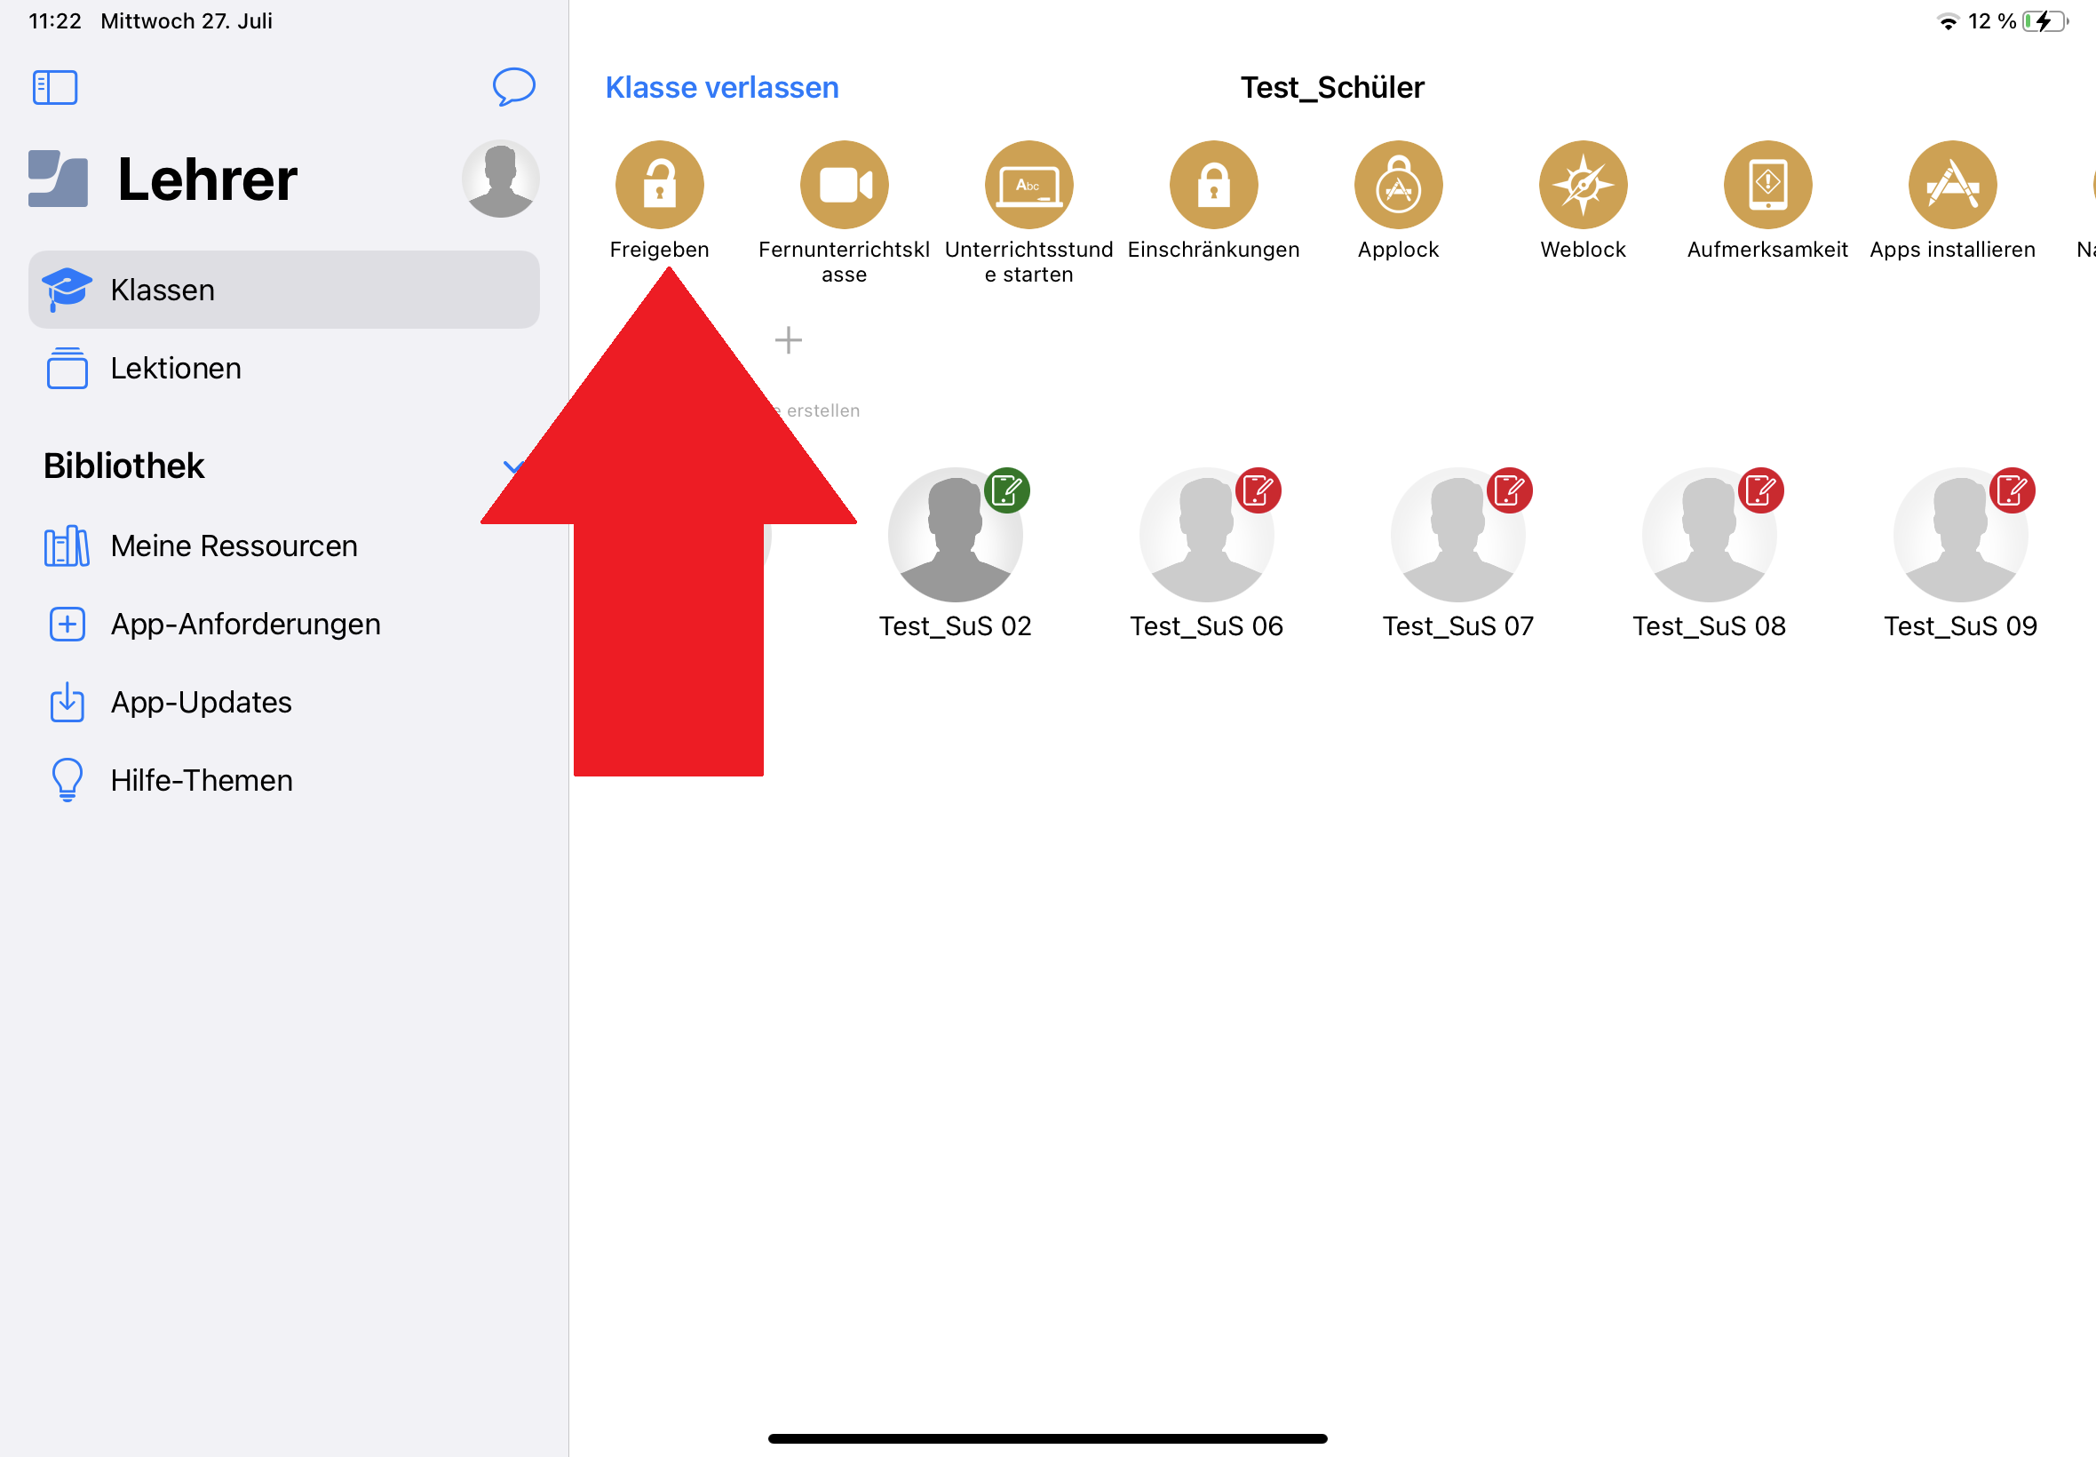This screenshot has width=2096, height=1457.
Task: Tap the Freigeben unlock icon
Action: click(x=659, y=185)
